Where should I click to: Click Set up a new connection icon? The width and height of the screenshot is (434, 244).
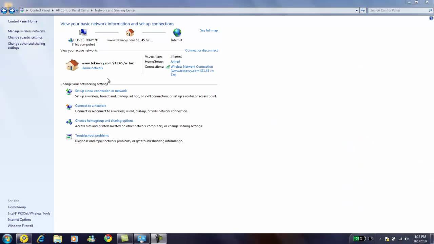pos(69,91)
